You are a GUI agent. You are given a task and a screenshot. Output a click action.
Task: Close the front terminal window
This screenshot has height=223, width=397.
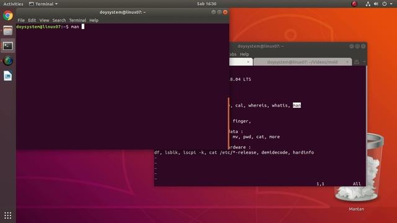(x=225, y=12)
